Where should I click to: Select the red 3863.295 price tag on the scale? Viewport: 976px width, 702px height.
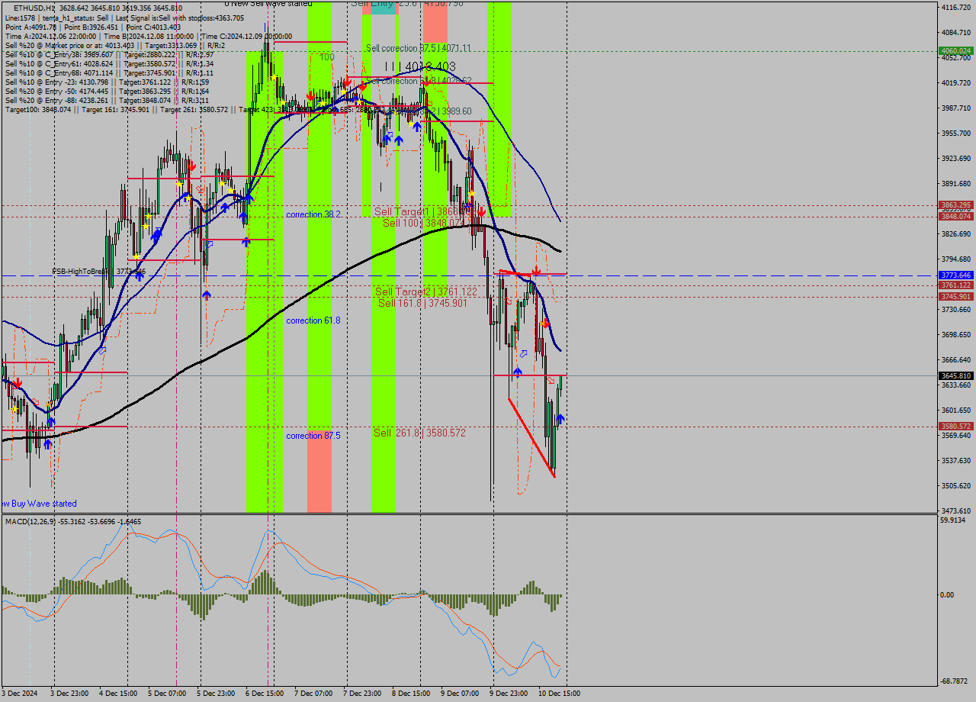click(x=955, y=204)
